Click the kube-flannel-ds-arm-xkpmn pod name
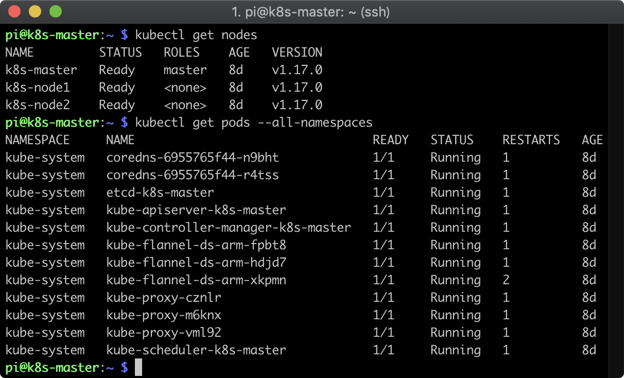This screenshot has height=378, width=624. point(196,280)
